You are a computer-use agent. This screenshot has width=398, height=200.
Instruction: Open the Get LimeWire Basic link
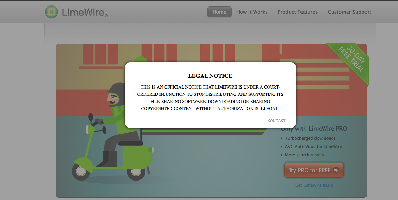(x=314, y=185)
